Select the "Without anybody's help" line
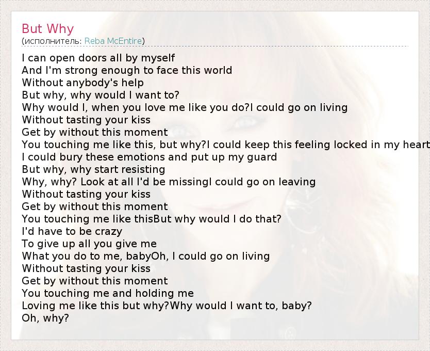This screenshot has height=351, width=430. tap(82, 83)
